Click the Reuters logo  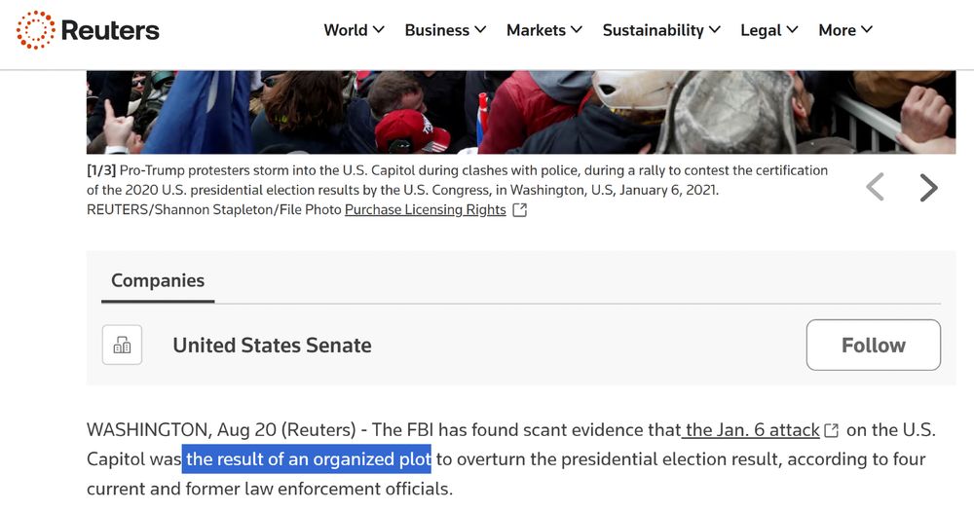click(x=88, y=30)
